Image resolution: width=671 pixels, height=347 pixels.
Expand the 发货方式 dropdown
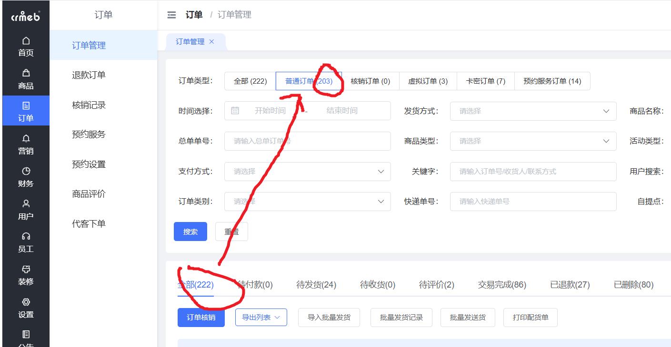[532, 111]
